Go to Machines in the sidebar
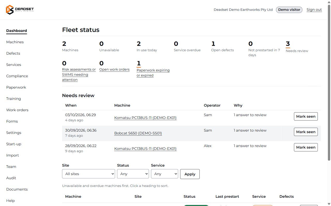This screenshot has width=331, height=206. click(15, 42)
